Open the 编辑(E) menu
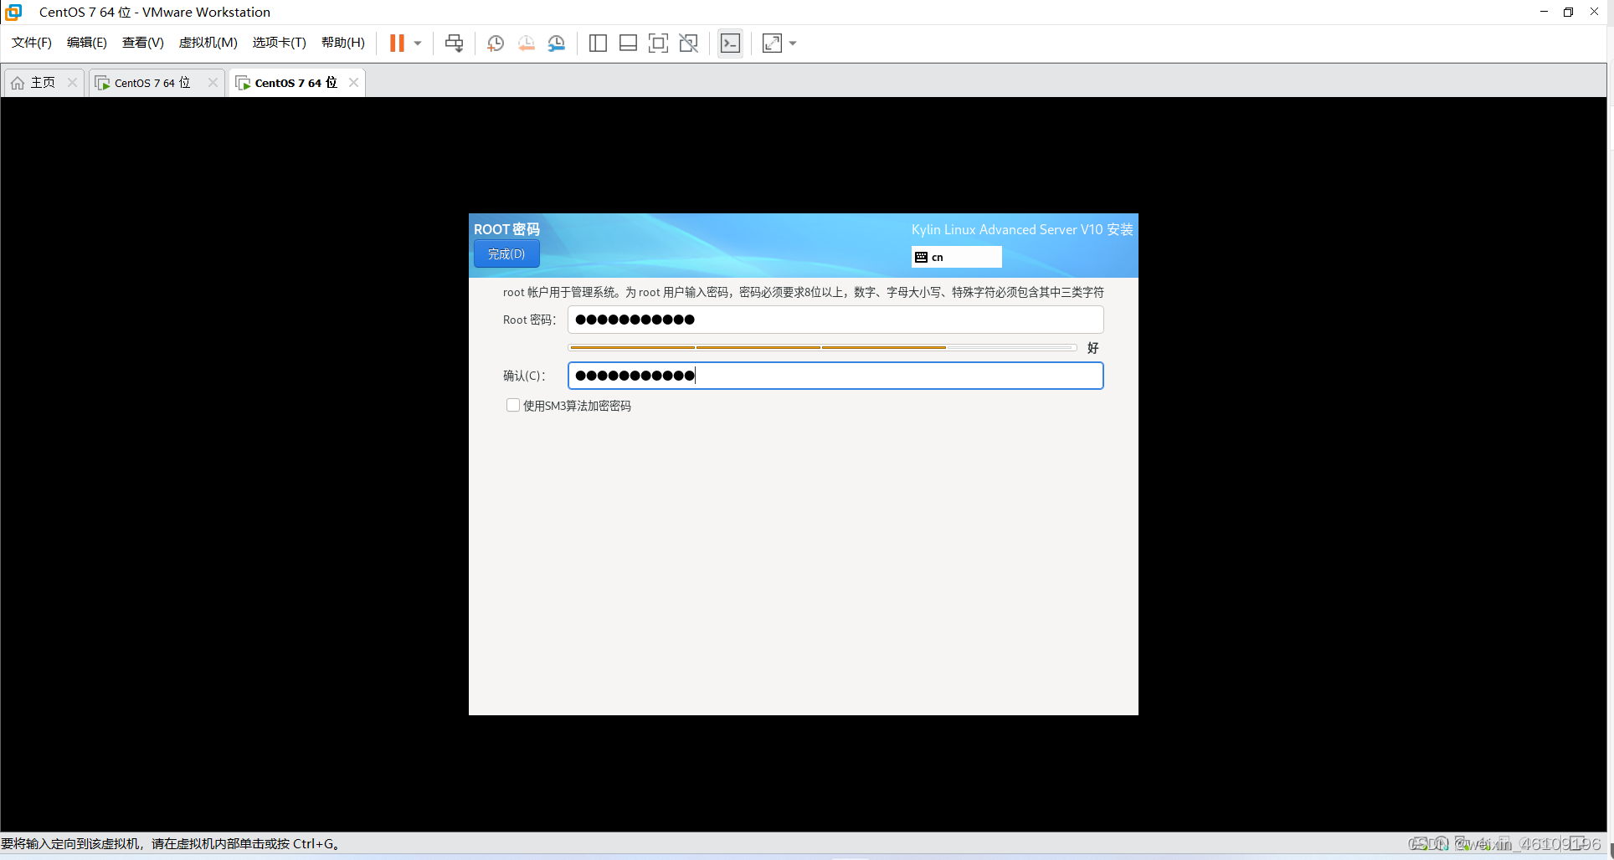The image size is (1614, 860). tap(87, 43)
